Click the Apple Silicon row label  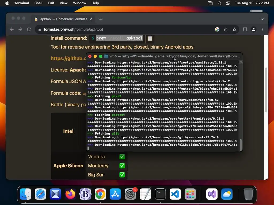[68, 165]
